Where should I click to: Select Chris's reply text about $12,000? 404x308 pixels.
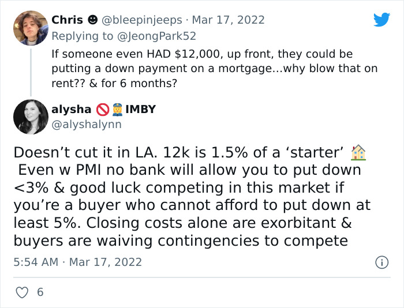(214, 69)
